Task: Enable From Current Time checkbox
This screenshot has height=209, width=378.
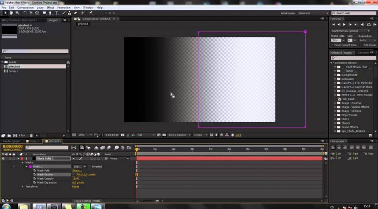Action: (332, 45)
